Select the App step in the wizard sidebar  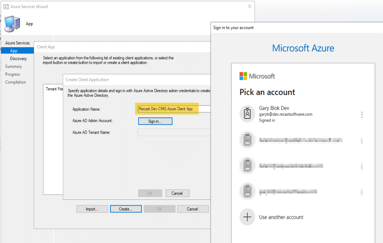coord(14,51)
